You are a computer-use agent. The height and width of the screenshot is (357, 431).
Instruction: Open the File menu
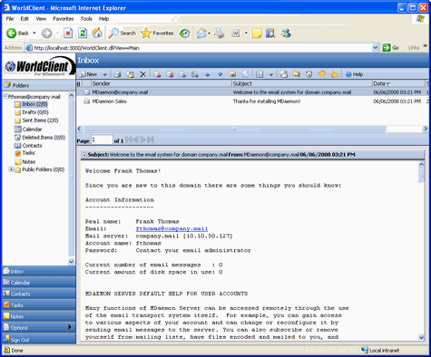pyautogui.click(x=10, y=19)
